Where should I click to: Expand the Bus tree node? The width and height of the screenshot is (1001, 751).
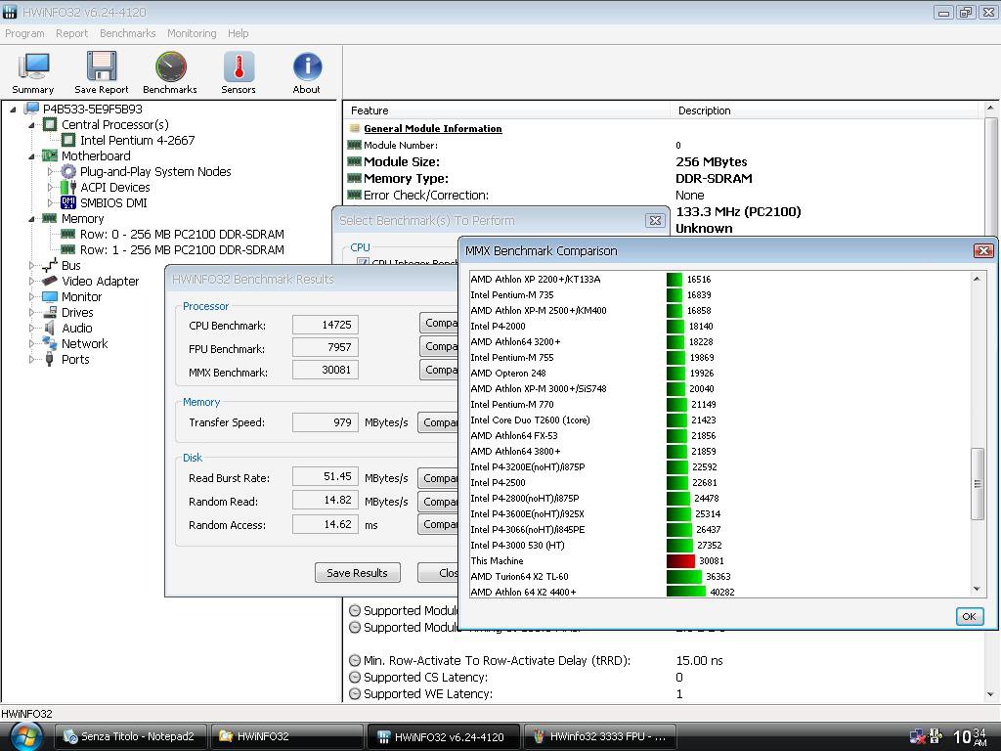tap(32, 266)
